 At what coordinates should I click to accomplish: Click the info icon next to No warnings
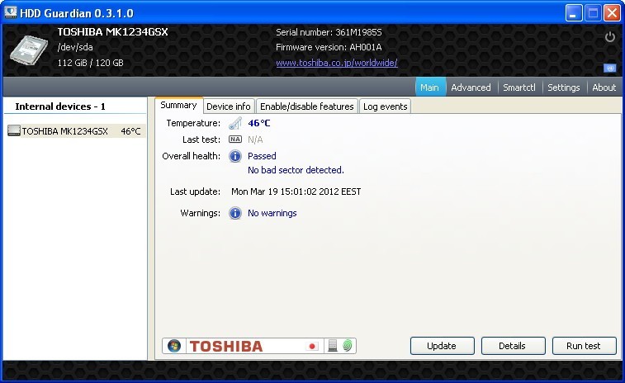pos(235,213)
